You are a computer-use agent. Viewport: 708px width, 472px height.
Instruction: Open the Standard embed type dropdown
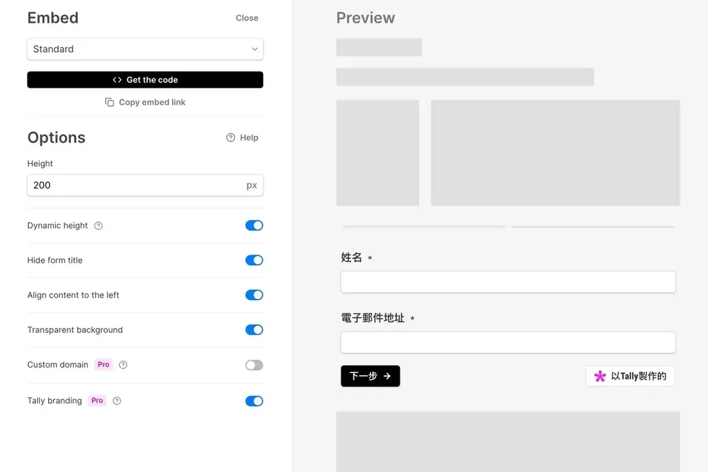click(x=145, y=49)
